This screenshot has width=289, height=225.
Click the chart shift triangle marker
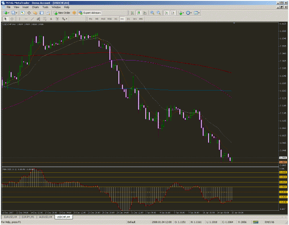pyautogui.click(x=234, y=23)
